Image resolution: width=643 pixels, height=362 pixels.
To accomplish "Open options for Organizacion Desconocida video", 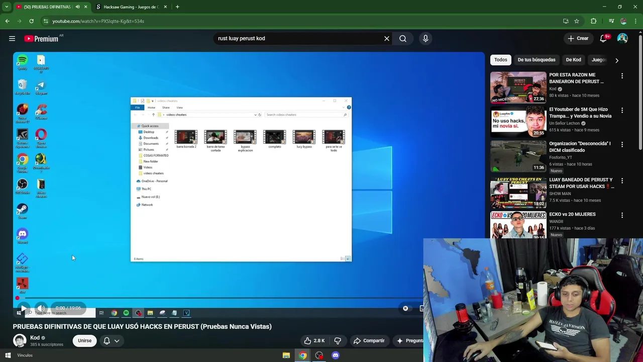I will [622, 144].
